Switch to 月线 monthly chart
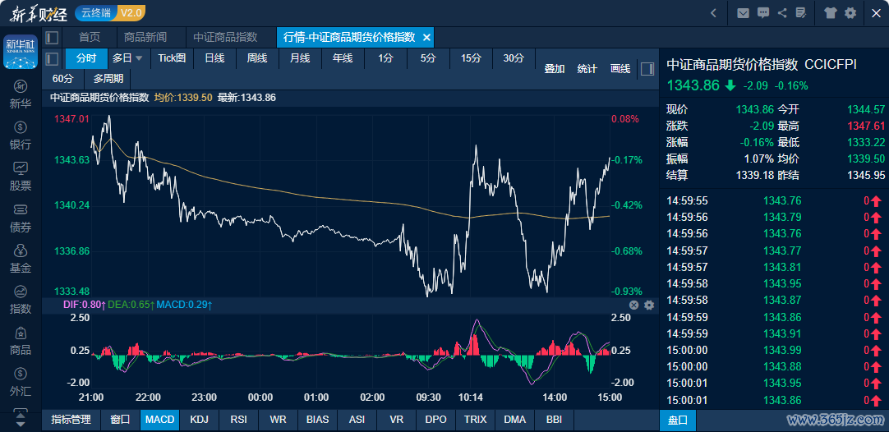The width and height of the screenshot is (889, 432). [300, 57]
